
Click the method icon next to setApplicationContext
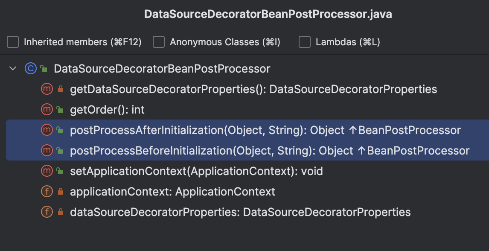(x=46, y=171)
